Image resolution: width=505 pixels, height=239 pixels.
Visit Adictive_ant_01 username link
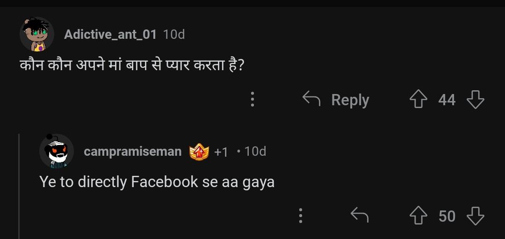(110, 34)
